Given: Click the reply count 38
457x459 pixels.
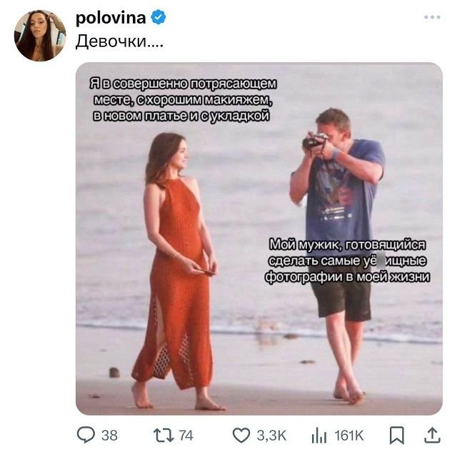Looking at the screenshot, I should click(x=109, y=435).
